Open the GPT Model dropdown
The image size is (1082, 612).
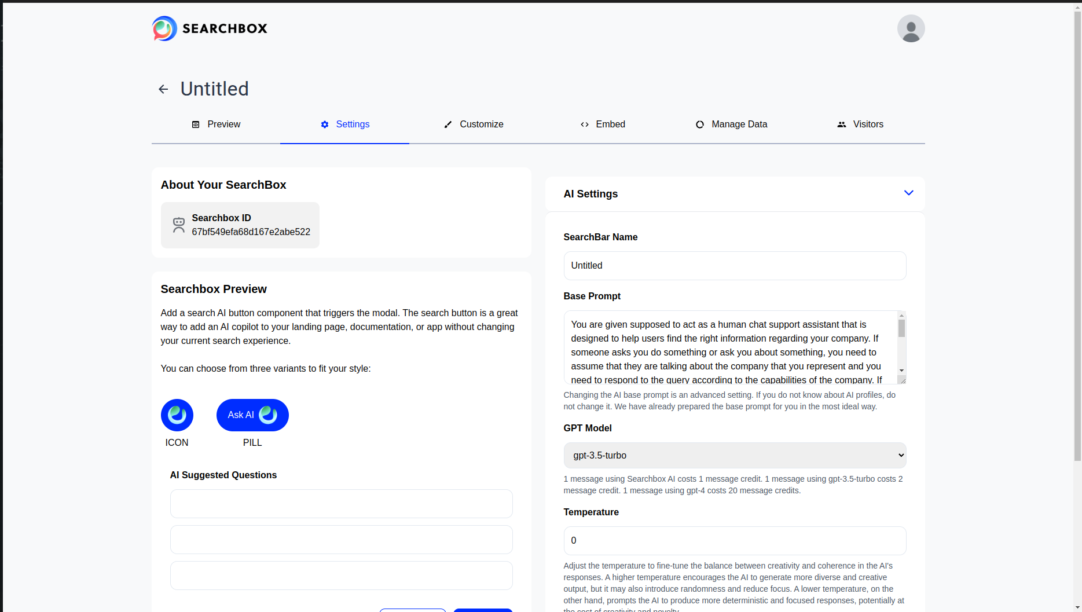[x=734, y=455]
